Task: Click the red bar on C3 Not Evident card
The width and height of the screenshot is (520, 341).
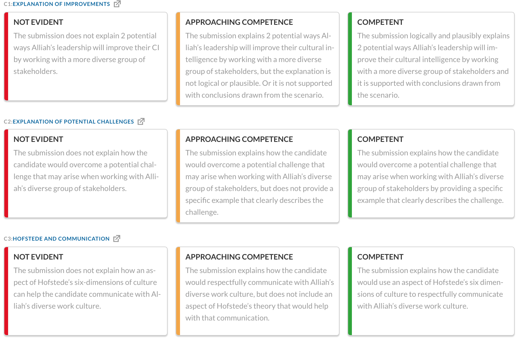Action: (6, 291)
